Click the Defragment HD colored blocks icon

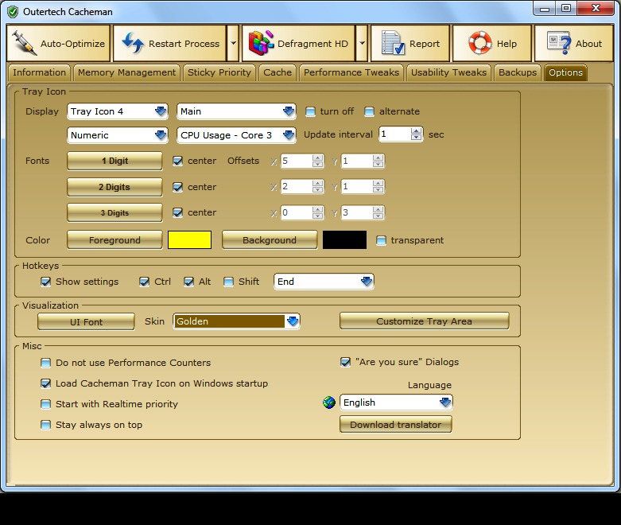pyautogui.click(x=261, y=43)
